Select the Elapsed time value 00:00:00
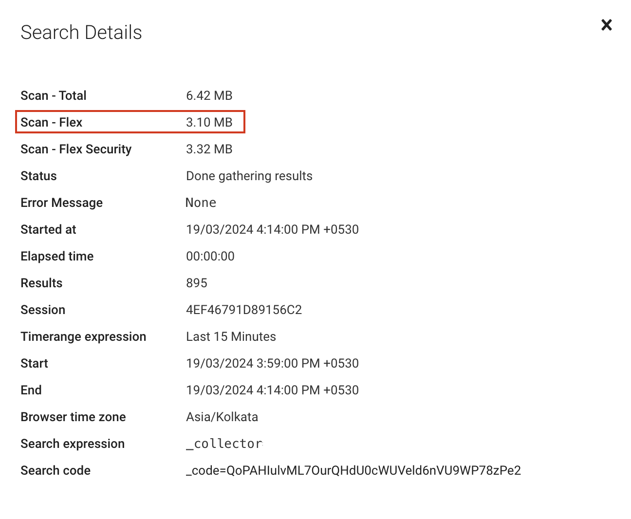The width and height of the screenshot is (631, 519). [x=210, y=256]
